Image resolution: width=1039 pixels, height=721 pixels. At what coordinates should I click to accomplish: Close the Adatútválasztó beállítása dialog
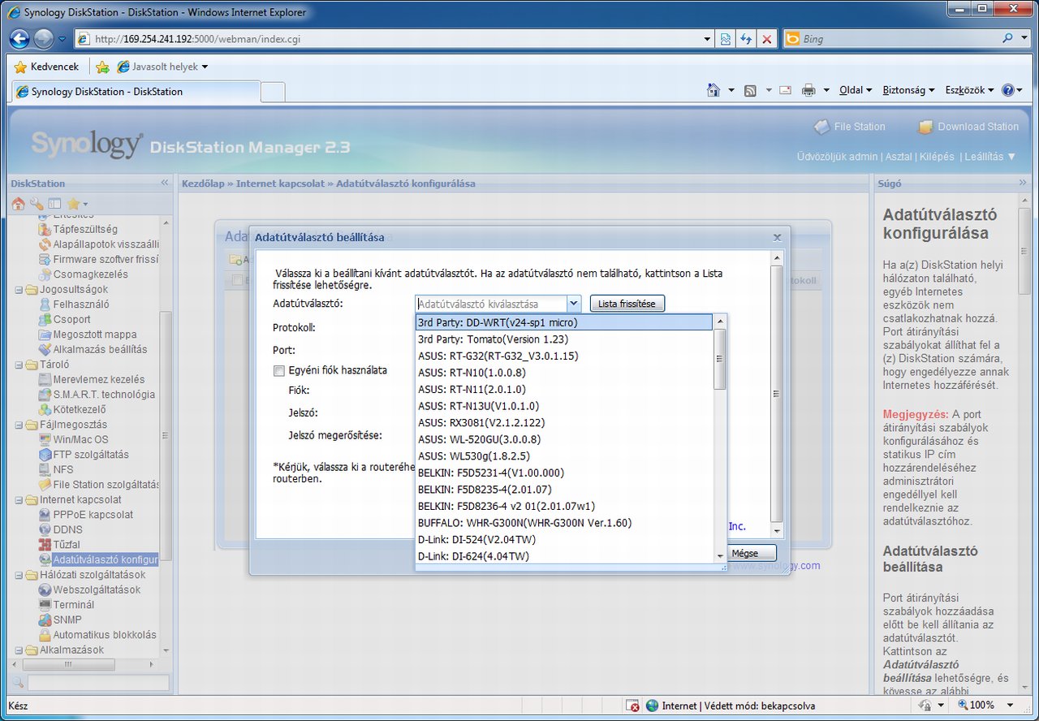click(x=777, y=238)
